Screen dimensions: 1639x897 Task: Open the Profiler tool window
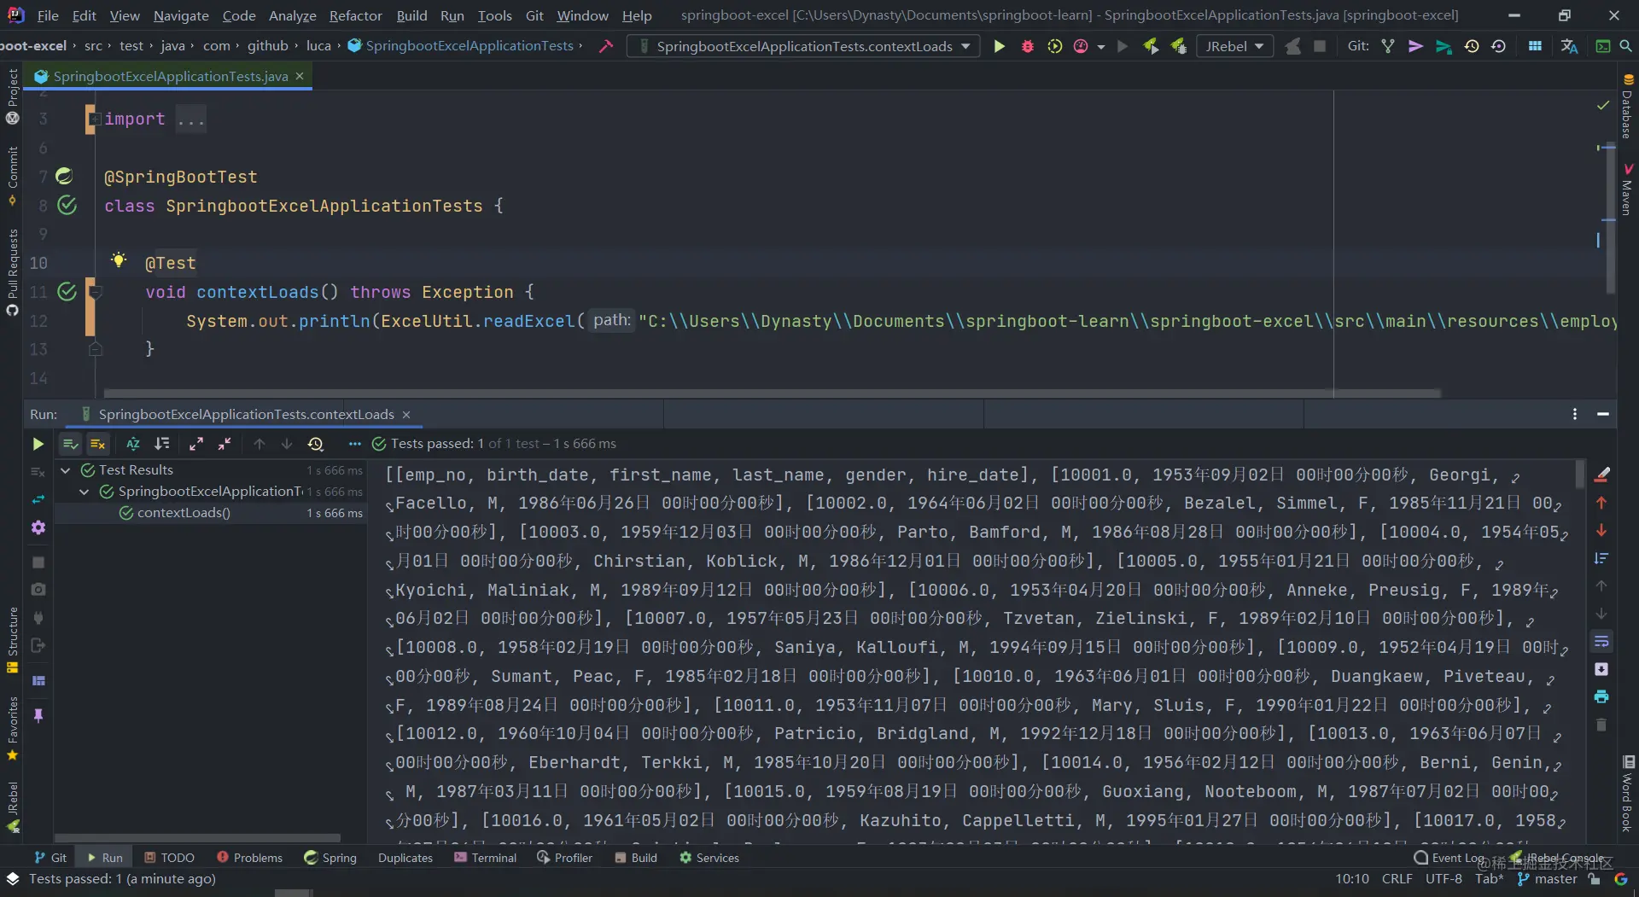pyautogui.click(x=564, y=858)
